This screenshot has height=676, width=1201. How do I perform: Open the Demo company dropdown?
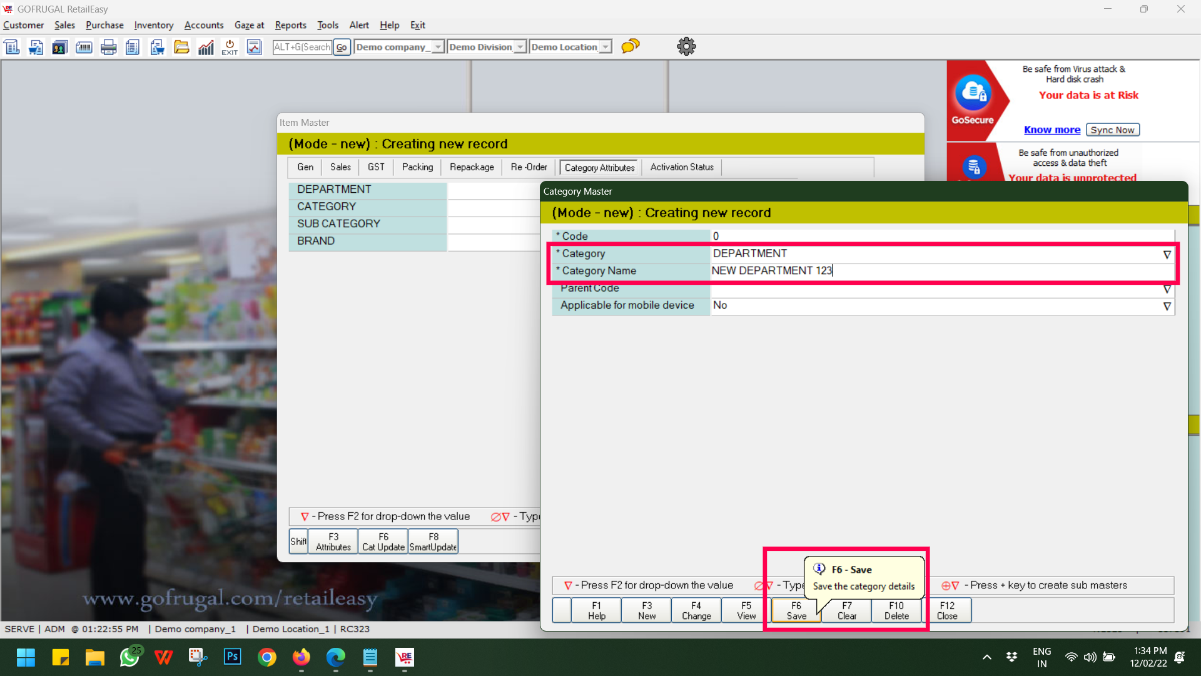438,47
